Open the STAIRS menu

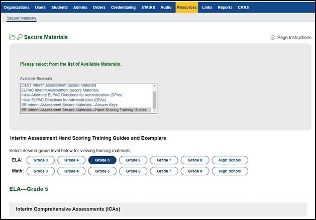148,8
